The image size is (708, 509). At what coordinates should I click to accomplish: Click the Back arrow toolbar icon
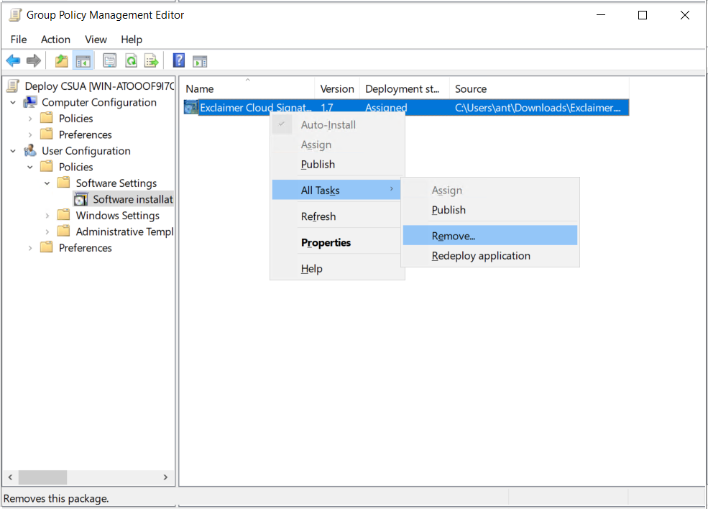[13, 61]
